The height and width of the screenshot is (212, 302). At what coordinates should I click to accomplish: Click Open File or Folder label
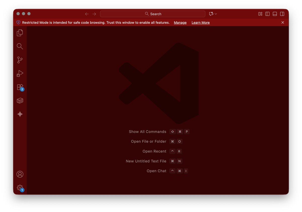[x=148, y=141]
